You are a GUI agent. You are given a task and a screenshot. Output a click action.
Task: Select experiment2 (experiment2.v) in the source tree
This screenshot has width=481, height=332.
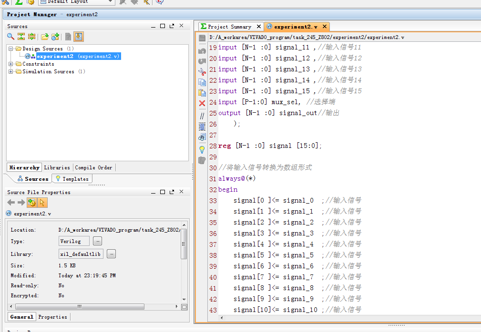78,56
